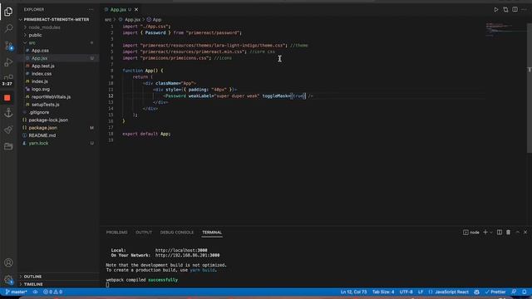
Task: Open README.md in the explorer
Action: tap(42, 135)
